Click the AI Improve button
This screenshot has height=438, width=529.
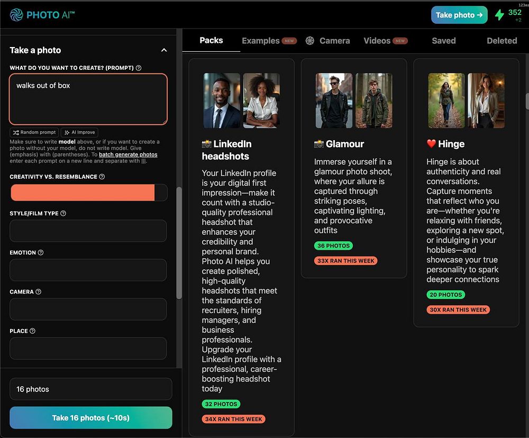[80, 132]
